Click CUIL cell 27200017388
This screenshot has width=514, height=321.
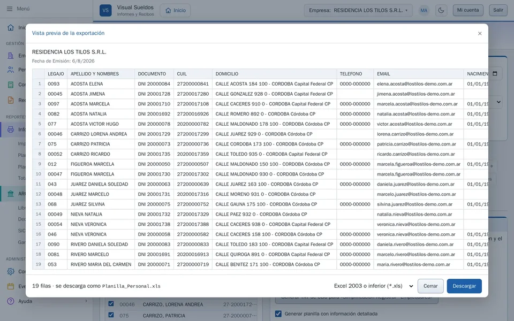pos(193,224)
